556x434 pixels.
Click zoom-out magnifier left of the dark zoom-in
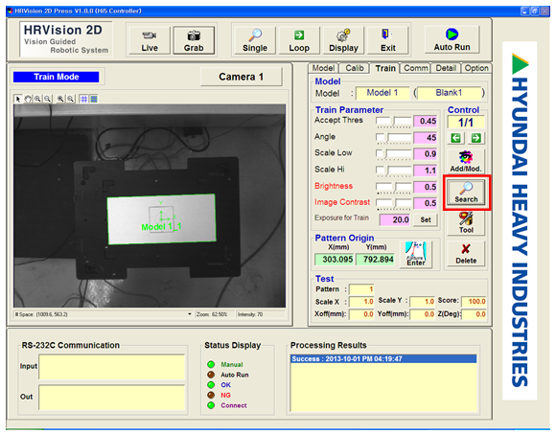point(47,100)
